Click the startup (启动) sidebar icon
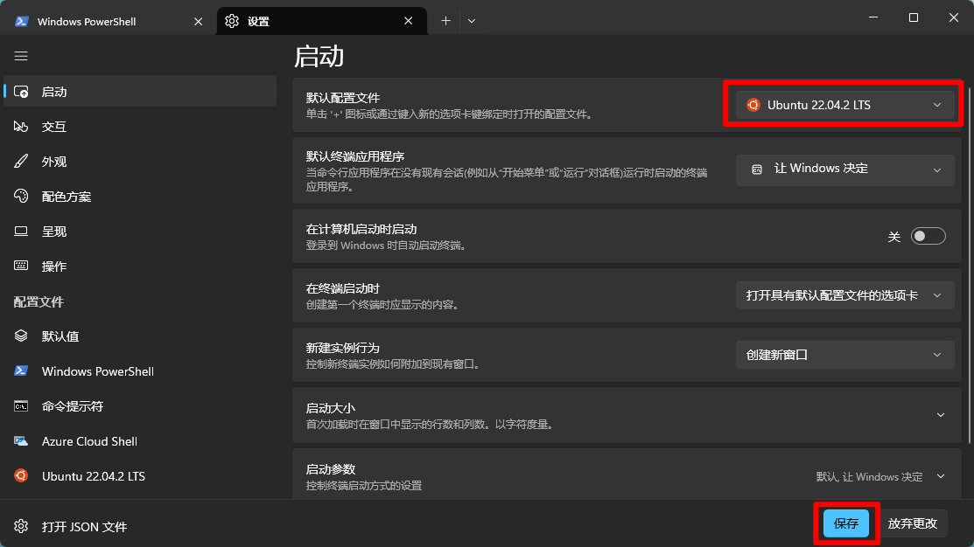 tap(21, 92)
